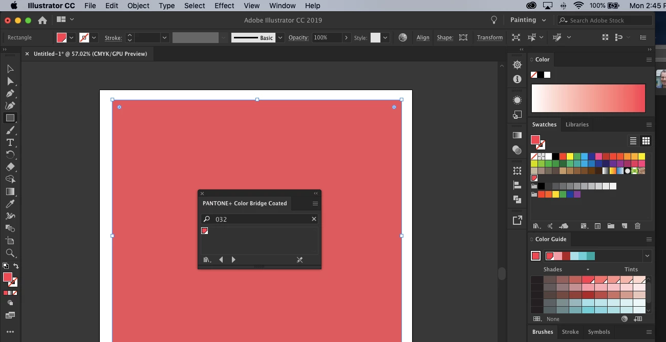
Task: Create new color group folder icon
Action: (x=611, y=226)
